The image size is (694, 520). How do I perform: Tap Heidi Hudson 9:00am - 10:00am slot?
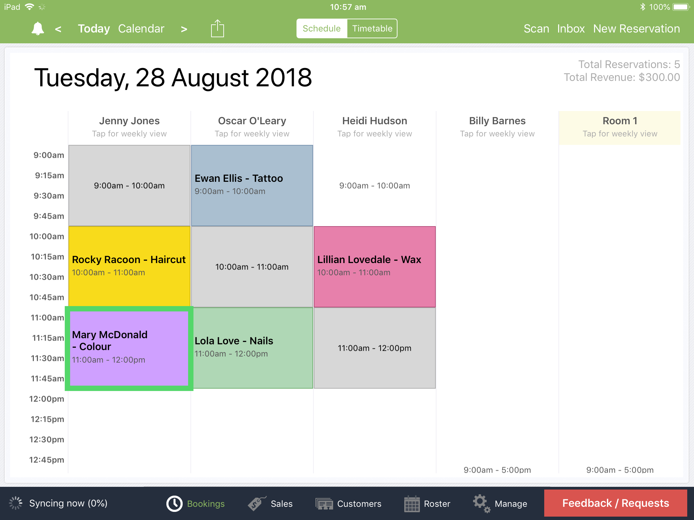374,186
